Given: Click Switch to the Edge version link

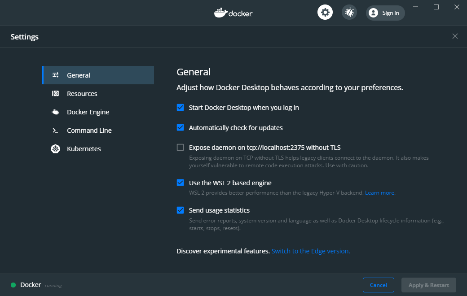Looking at the screenshot, I should pyautogui.click(x=311, y=251).
